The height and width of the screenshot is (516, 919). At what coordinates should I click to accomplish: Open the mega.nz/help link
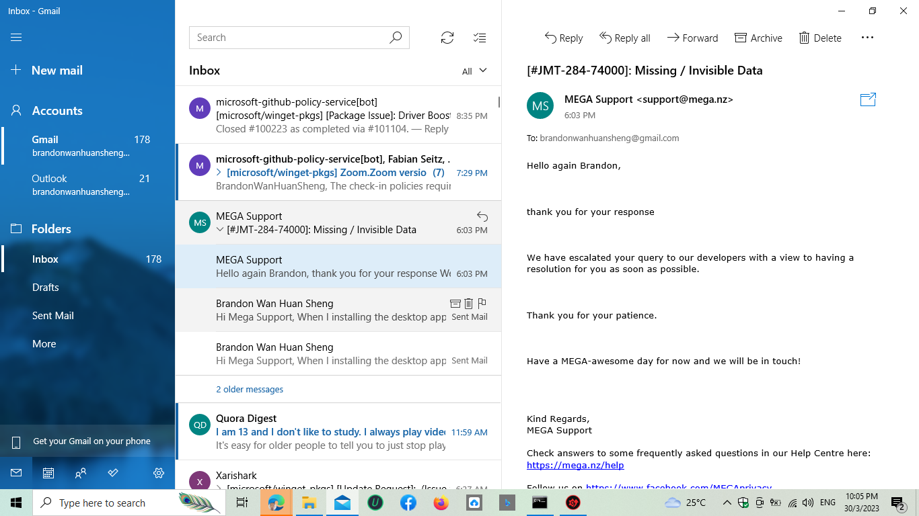pos(575,464)
